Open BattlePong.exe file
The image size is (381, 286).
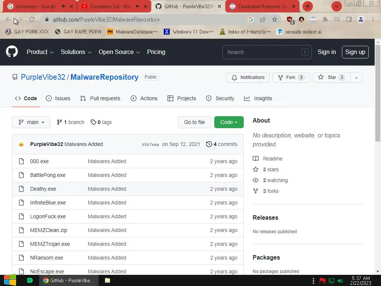(x=48, y=175)
